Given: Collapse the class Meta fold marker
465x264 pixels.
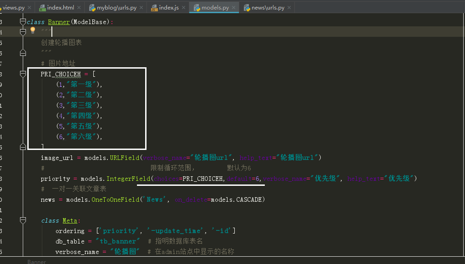Looking at the screenshot, I should pos(23,220).
